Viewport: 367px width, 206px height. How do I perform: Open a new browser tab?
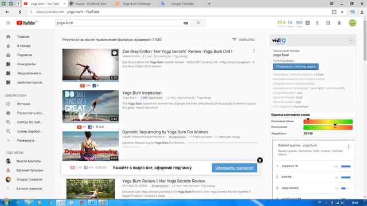[x=209, y=4]
